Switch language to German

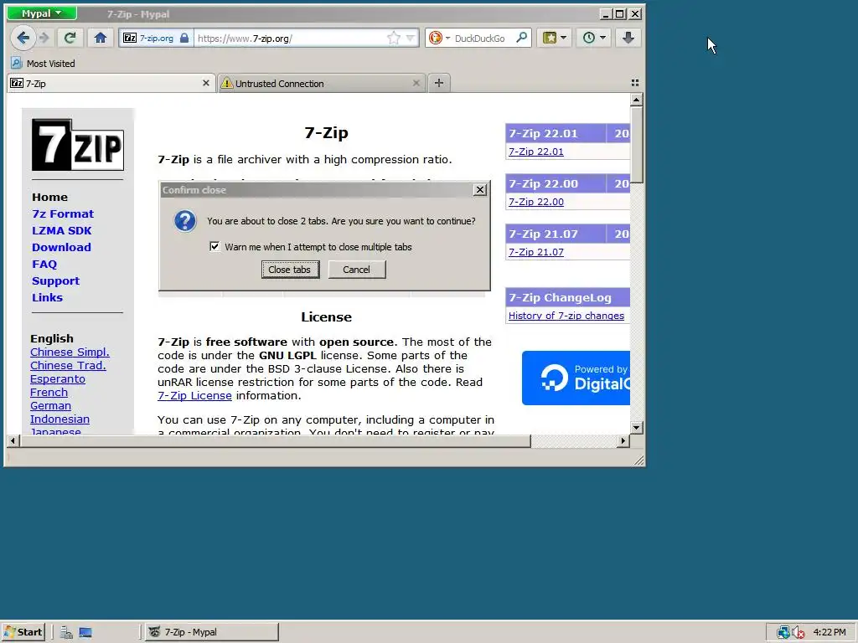[50, 406]
